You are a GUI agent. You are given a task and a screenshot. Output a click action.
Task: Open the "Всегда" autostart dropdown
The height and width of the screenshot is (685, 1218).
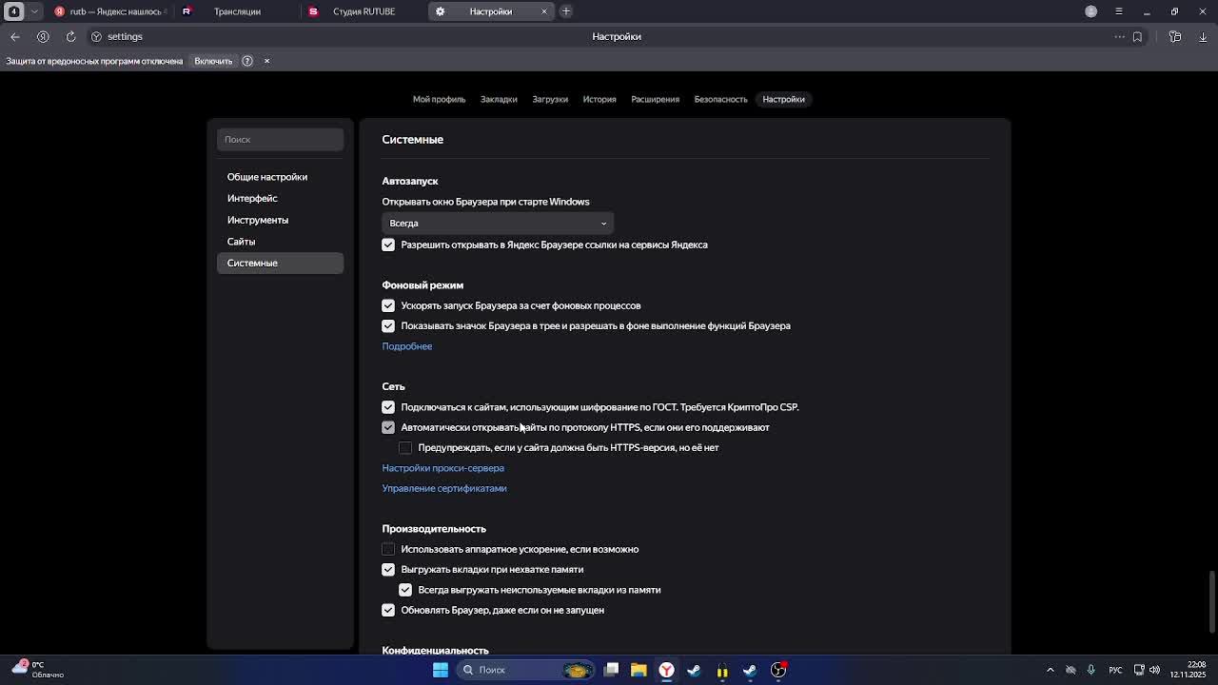[498, 224]
